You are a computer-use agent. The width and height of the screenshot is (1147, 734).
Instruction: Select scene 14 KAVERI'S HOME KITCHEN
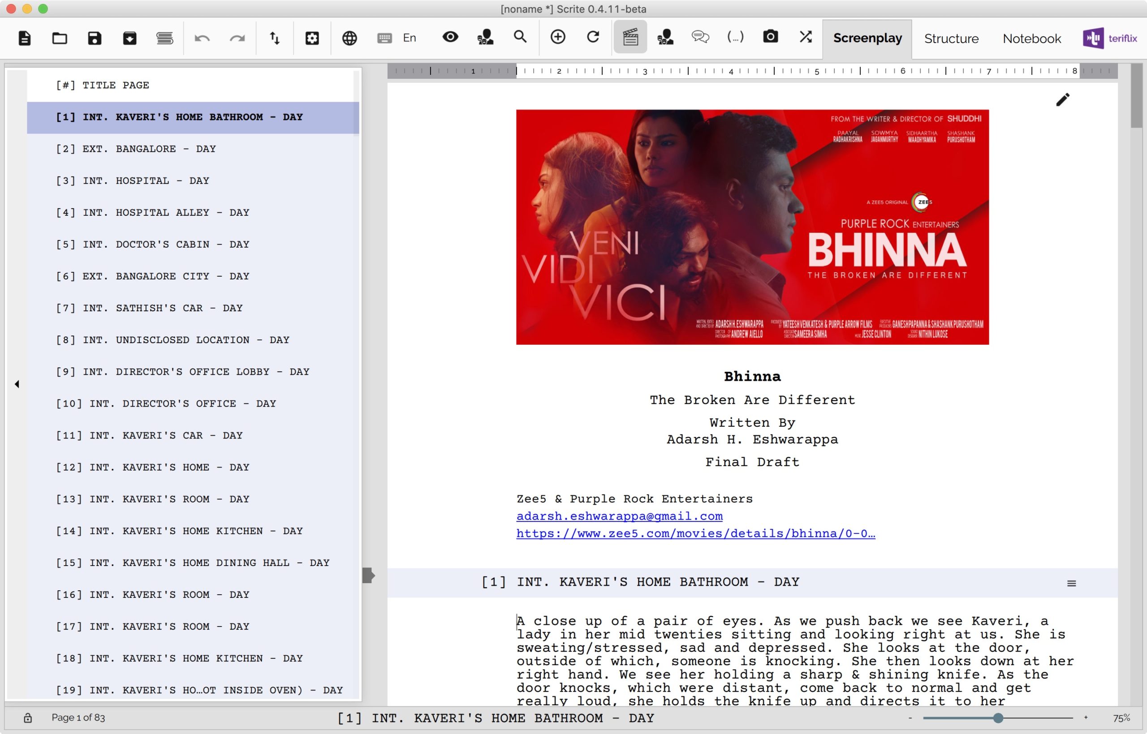coord(193,531)
